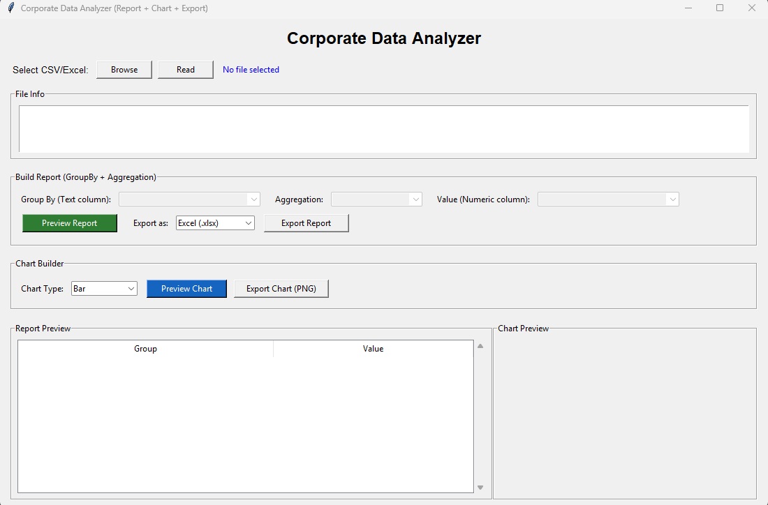Click Export Chart (PNG) button
Screen dimensions: 768x505
coord(281,289)
